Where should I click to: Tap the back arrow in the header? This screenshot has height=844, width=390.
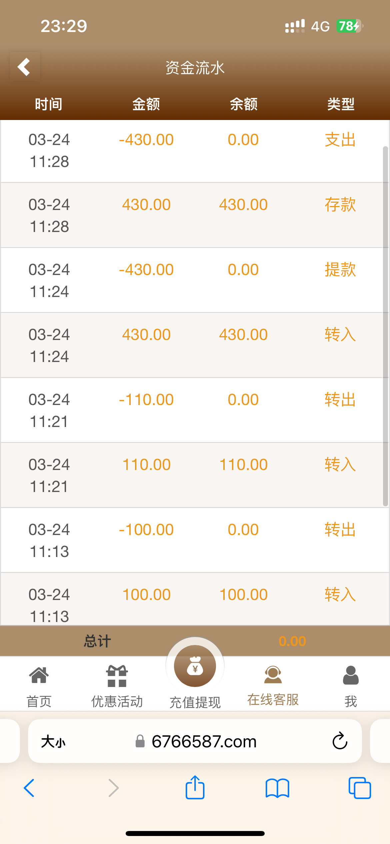(25, 67)
